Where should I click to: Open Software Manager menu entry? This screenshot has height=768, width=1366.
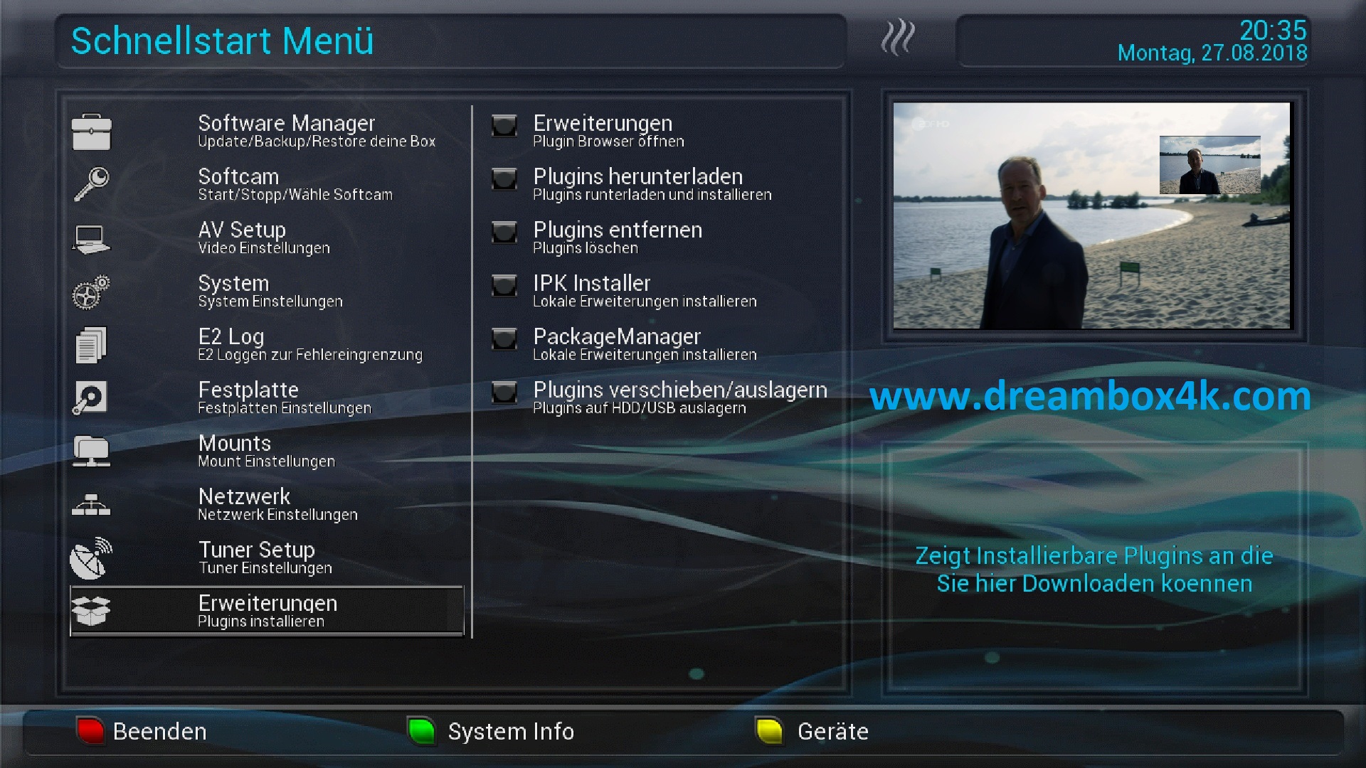[x=267, y=132]
